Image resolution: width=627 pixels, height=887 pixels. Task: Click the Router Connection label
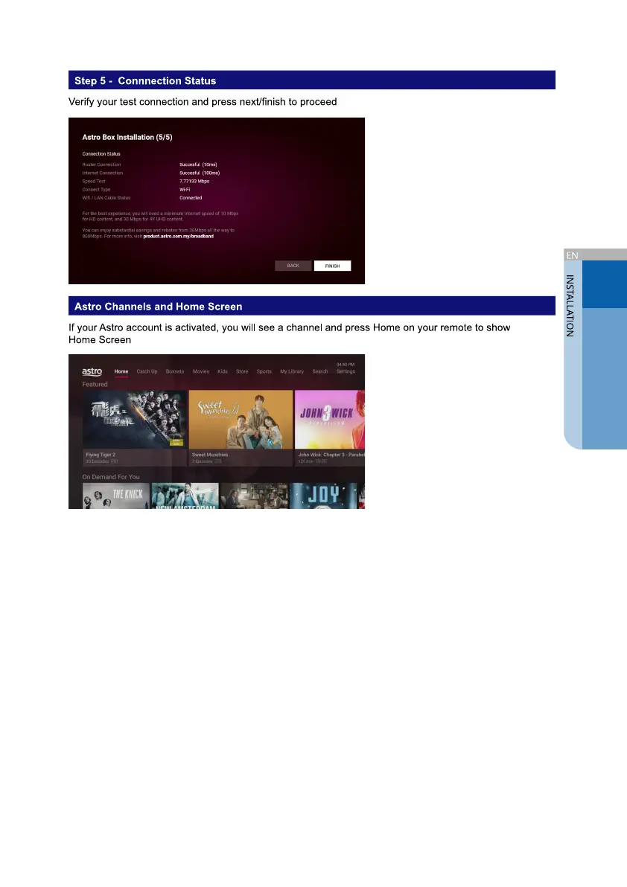click(102, 164)
